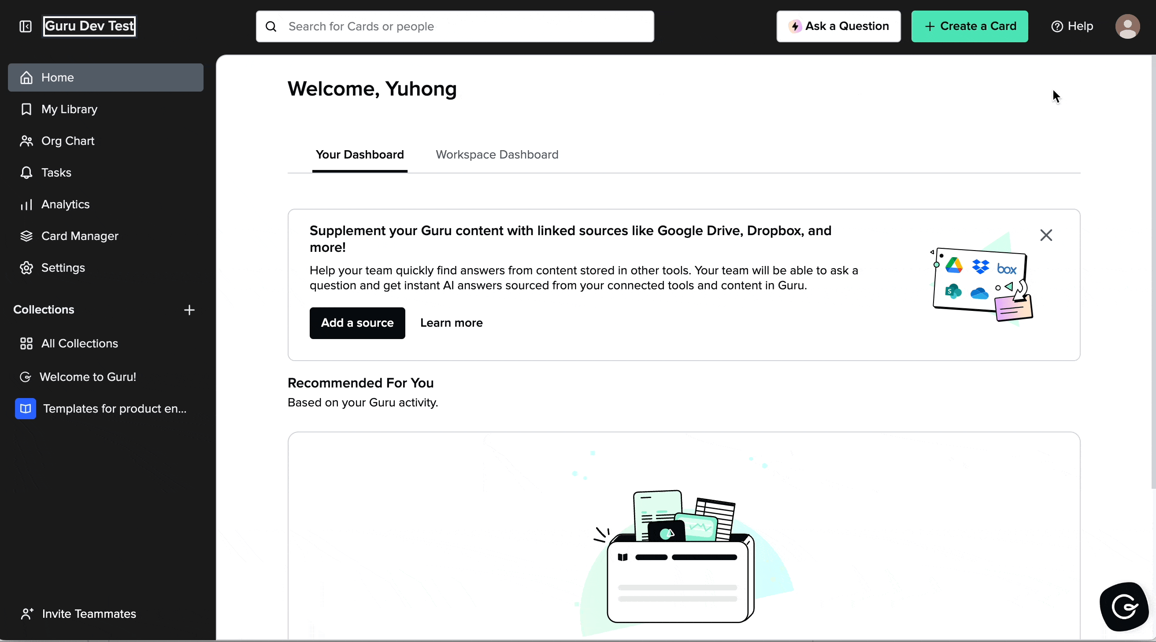Image resolution: width=1156 pixels, height=642 pixels.
Task: Collapse the sidebar with the top-left icon
Action: click(x=26, y=26)
